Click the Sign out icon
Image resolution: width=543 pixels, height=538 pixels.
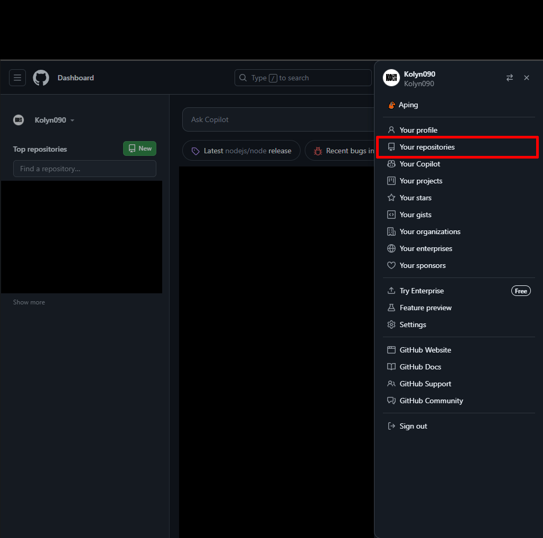(x=391, y=425)
